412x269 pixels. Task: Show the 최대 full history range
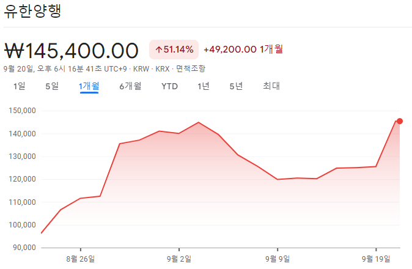(271, 86)
